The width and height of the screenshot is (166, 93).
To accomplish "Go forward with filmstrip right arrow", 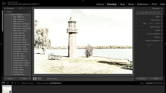I will coord(18,83).
